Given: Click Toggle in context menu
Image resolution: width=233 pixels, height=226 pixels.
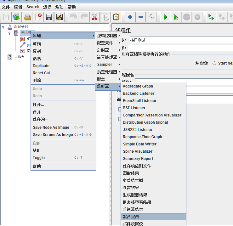Looking at the screenshot, I should coord(64,158).
